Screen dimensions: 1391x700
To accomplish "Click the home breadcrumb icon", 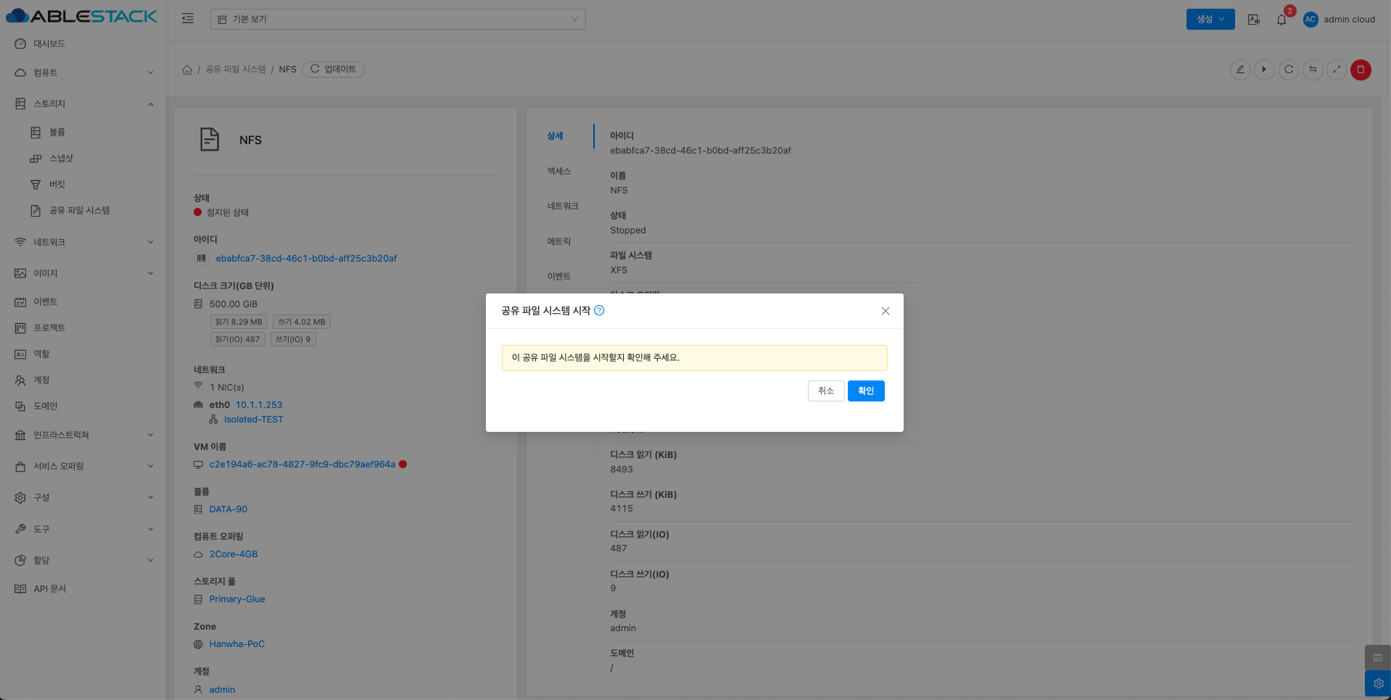I will click(187, 70).
